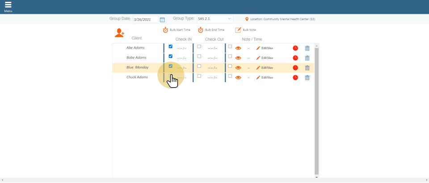Viewport: 429px width, 183px height.
Task: Open the Group Date calendar picker
Action: 162,20
